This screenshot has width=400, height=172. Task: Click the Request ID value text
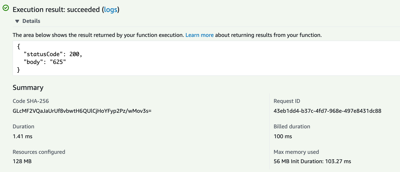[327, 111]
